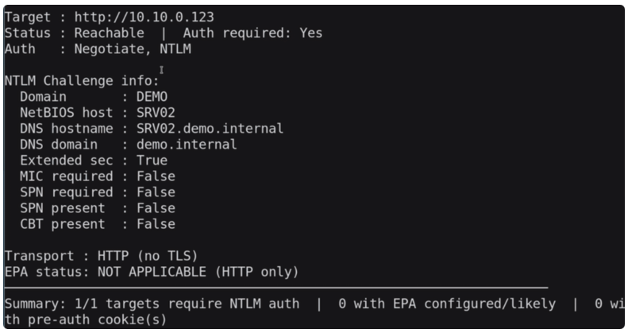The width and height of the screenshot is (628, 333).
Task: Click the Extended sec value 'True'
Action: 152,161
